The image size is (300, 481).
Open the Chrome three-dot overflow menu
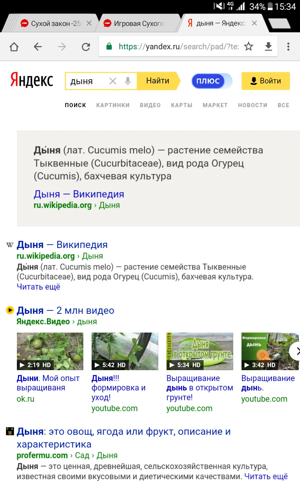(288, 47)
